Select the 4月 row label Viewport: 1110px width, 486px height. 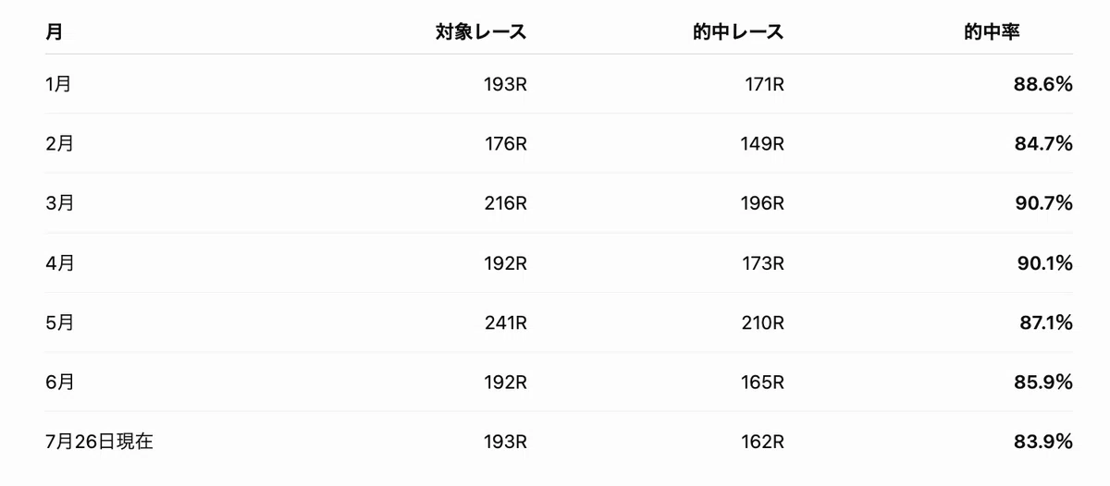click(59, 262)
